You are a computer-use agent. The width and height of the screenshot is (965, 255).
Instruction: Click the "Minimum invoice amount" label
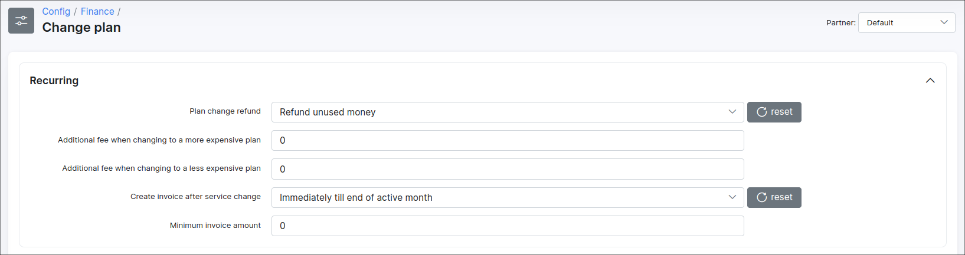click(x=215, y=226)
